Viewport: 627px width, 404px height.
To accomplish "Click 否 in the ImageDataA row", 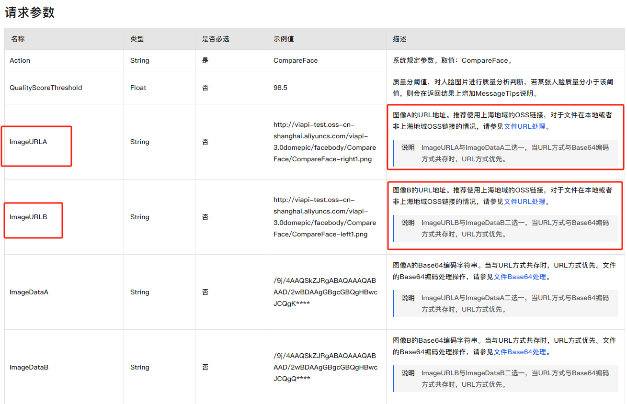I will click(205, 292).
